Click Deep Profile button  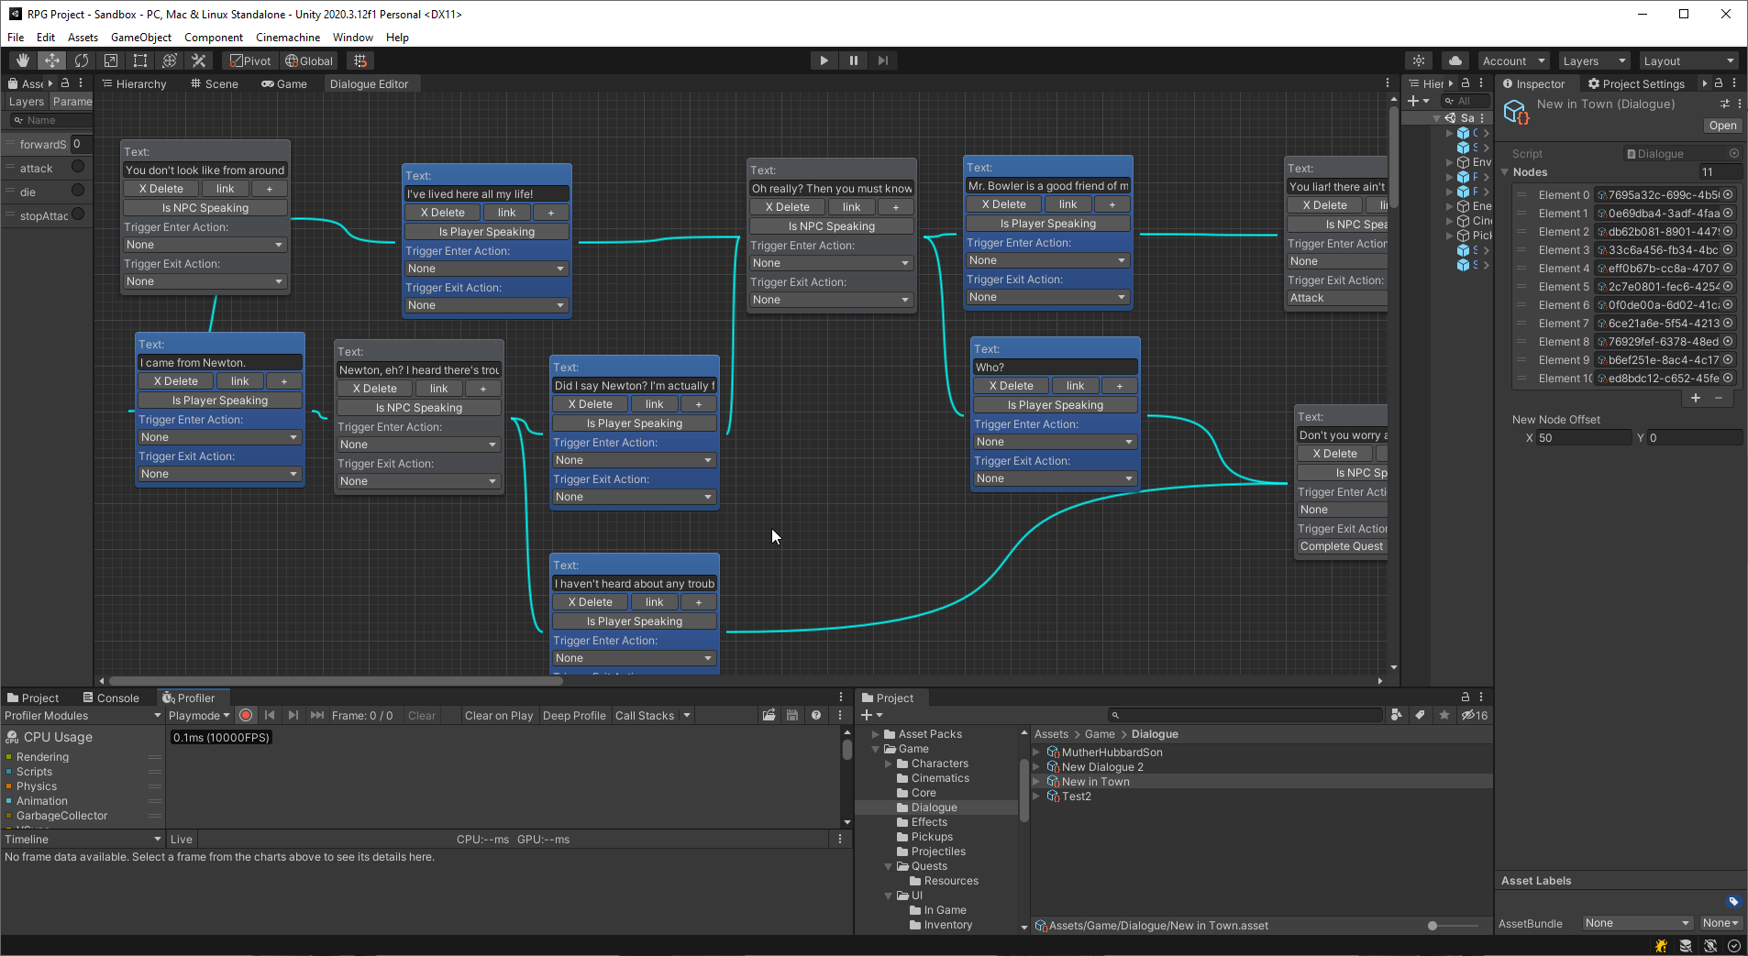click(x=574, y=715)
